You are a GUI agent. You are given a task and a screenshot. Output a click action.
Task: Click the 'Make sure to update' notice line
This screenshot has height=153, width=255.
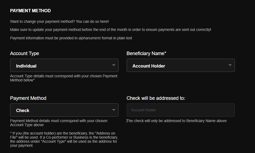111,30
